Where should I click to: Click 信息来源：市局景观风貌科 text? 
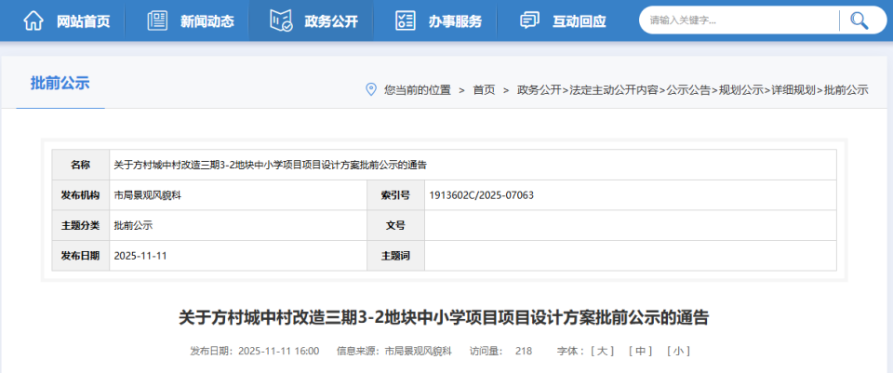pos(394,351)
